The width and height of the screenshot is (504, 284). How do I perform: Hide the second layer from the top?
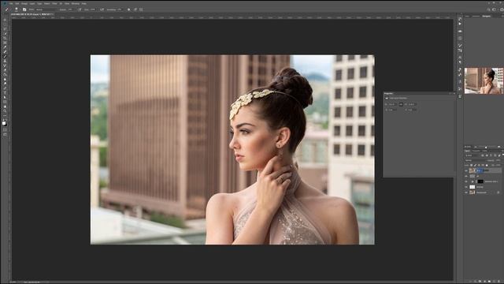pyautogui.click(x=466, y=176)
